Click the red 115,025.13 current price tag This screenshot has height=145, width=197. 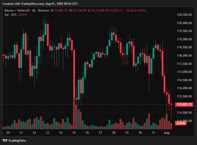click(184, 104)
